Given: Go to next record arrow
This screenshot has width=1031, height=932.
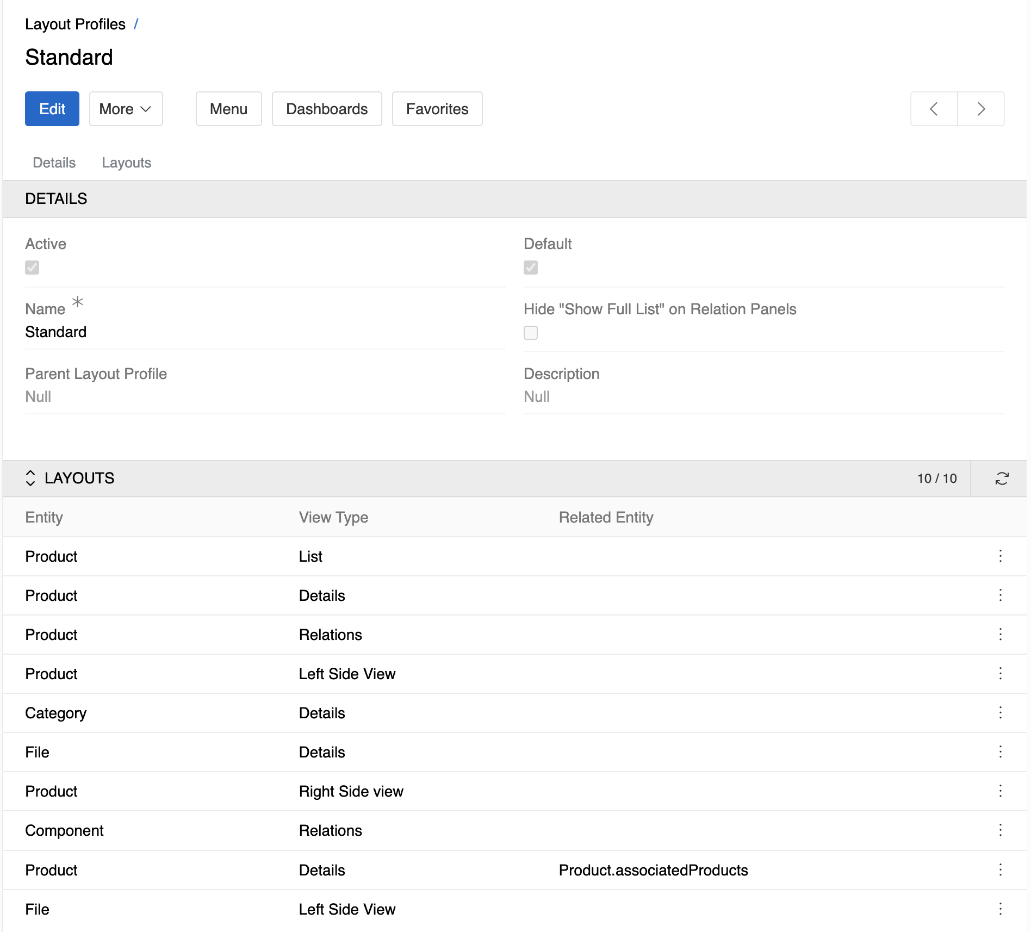Looking at the screenshot, I should tap(981, 109).
